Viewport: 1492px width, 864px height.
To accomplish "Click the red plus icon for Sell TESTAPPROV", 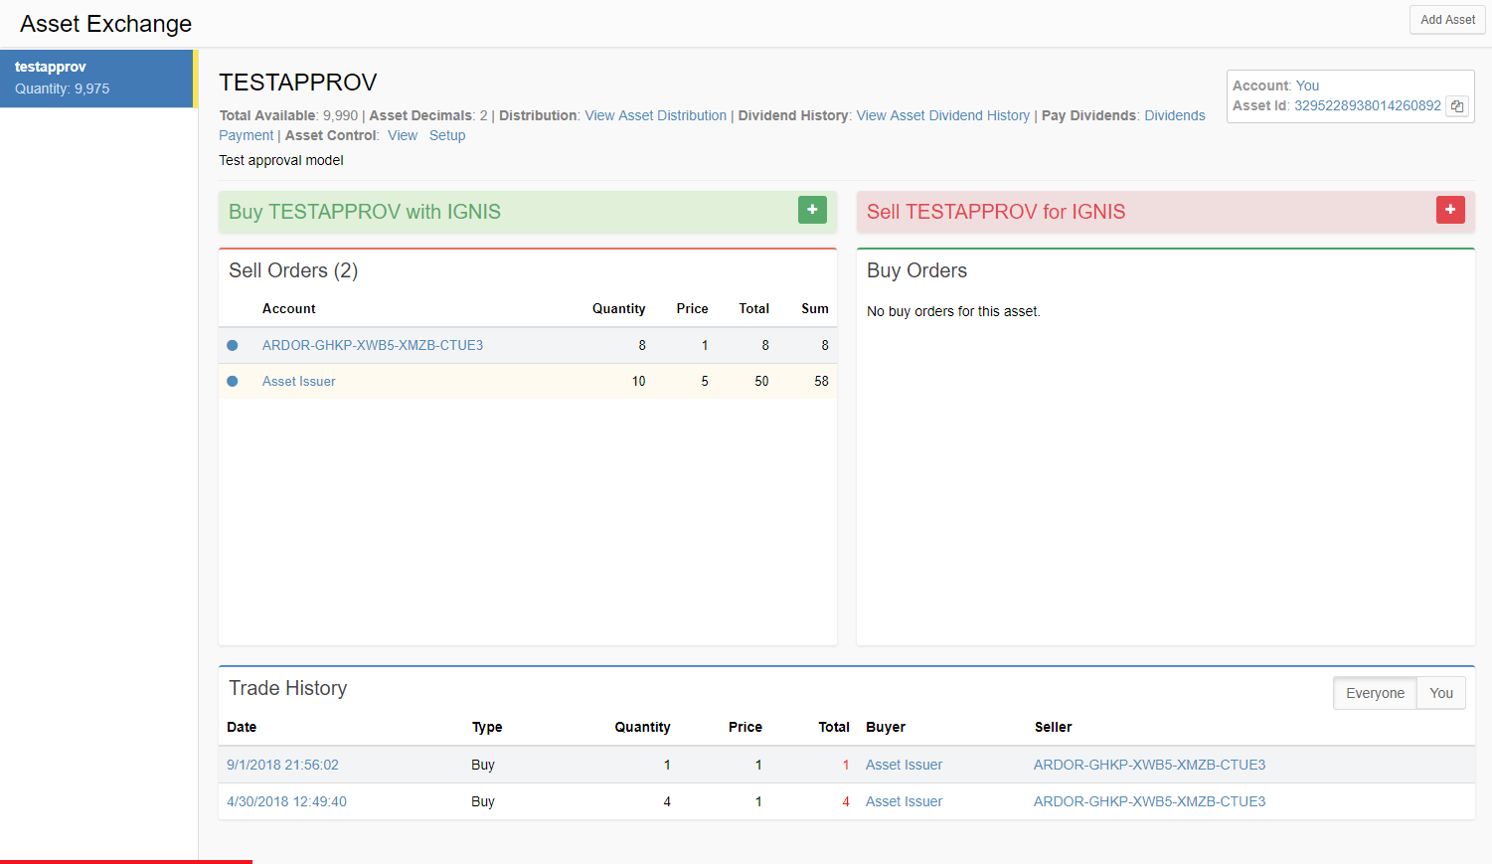I will (1449, 210).
